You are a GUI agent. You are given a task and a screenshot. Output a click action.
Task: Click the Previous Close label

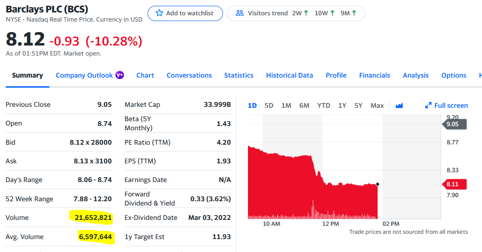(28, 104)
